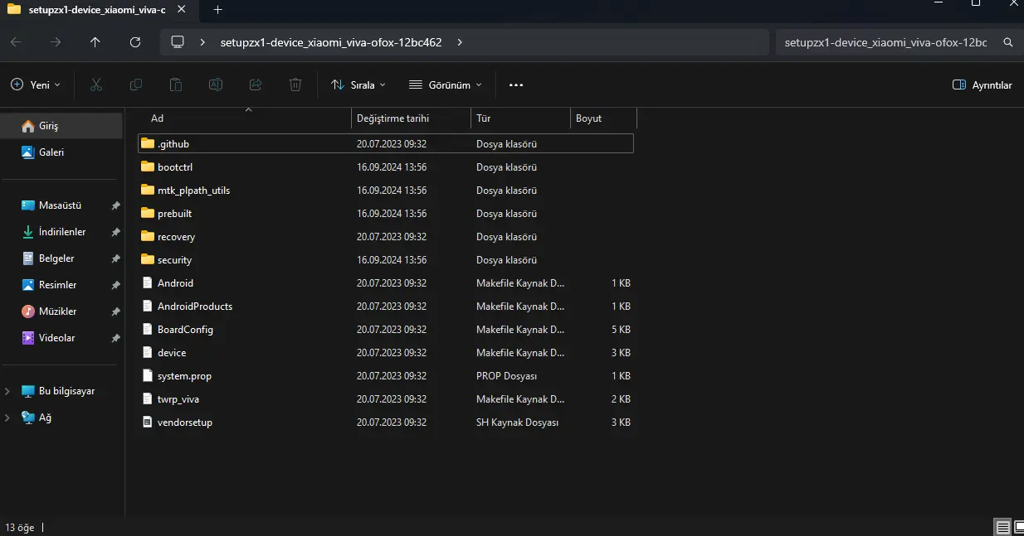Go back with the left arrow
Viewport: 1024px width, 536px height.
point(16,42)
